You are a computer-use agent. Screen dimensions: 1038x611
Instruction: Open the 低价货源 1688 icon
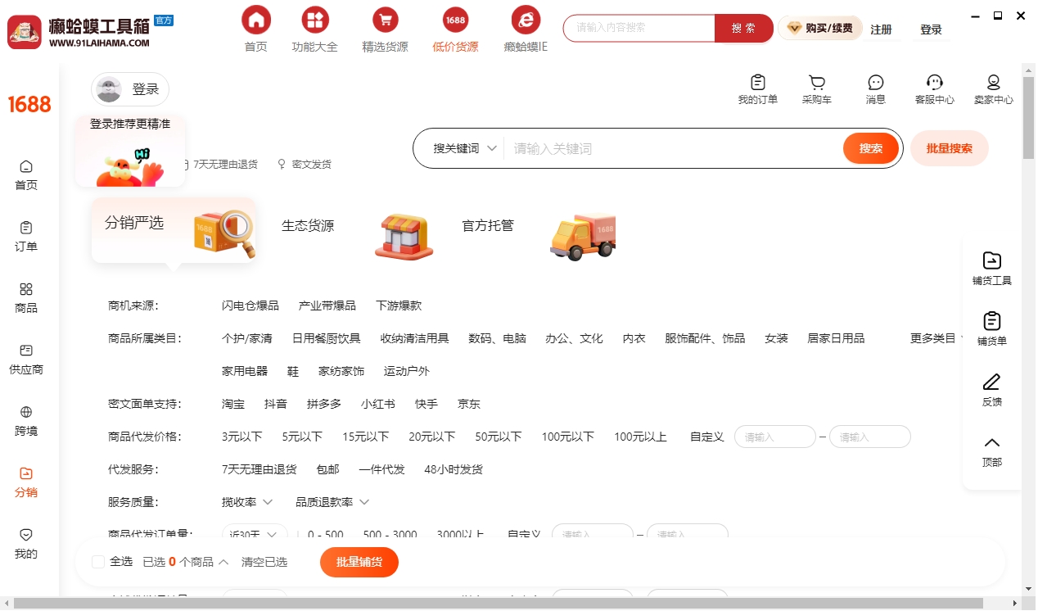pos(455,18)
